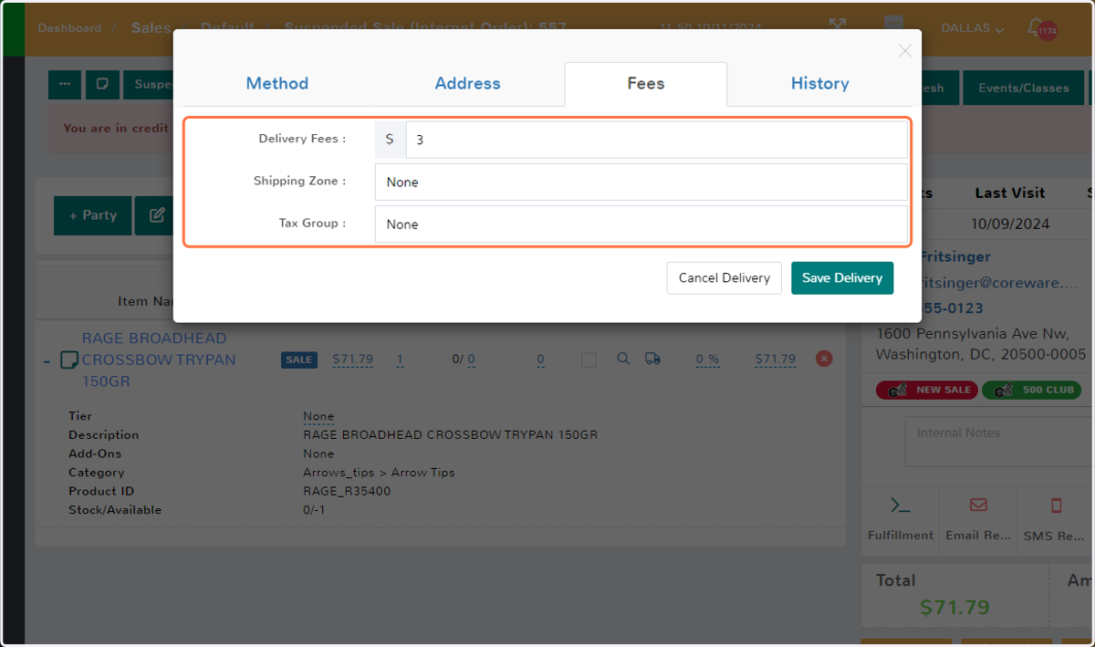Screen dimensions: 1095x647
Task: Click Product ID value RAGE_R35400
Action: (347, 491)
